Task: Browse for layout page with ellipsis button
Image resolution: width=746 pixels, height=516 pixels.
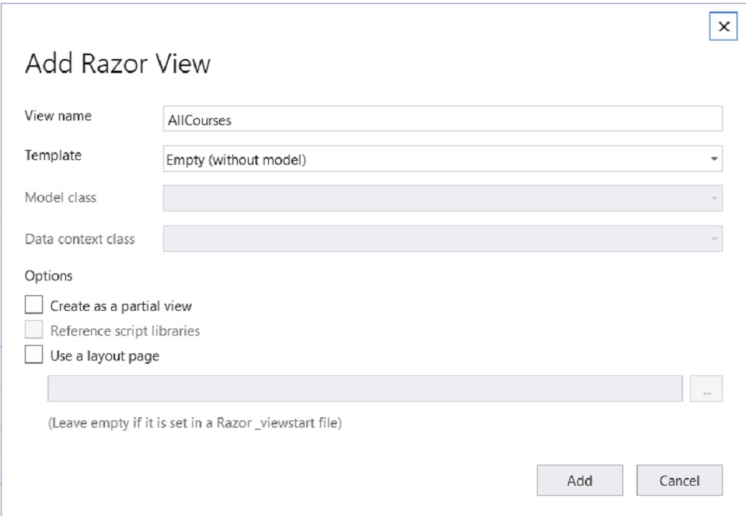Action: (x=706, y=389)
